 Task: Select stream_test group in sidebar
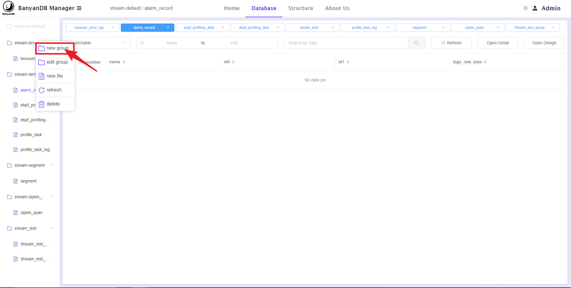(x=26, y=228)
